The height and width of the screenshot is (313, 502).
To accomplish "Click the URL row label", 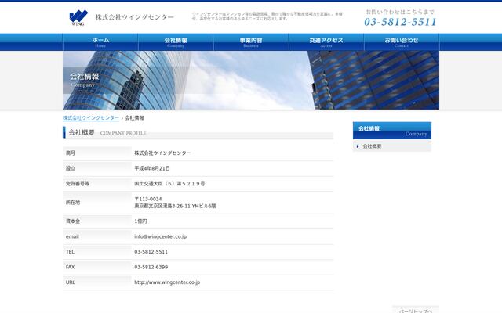I will [71, 282].
